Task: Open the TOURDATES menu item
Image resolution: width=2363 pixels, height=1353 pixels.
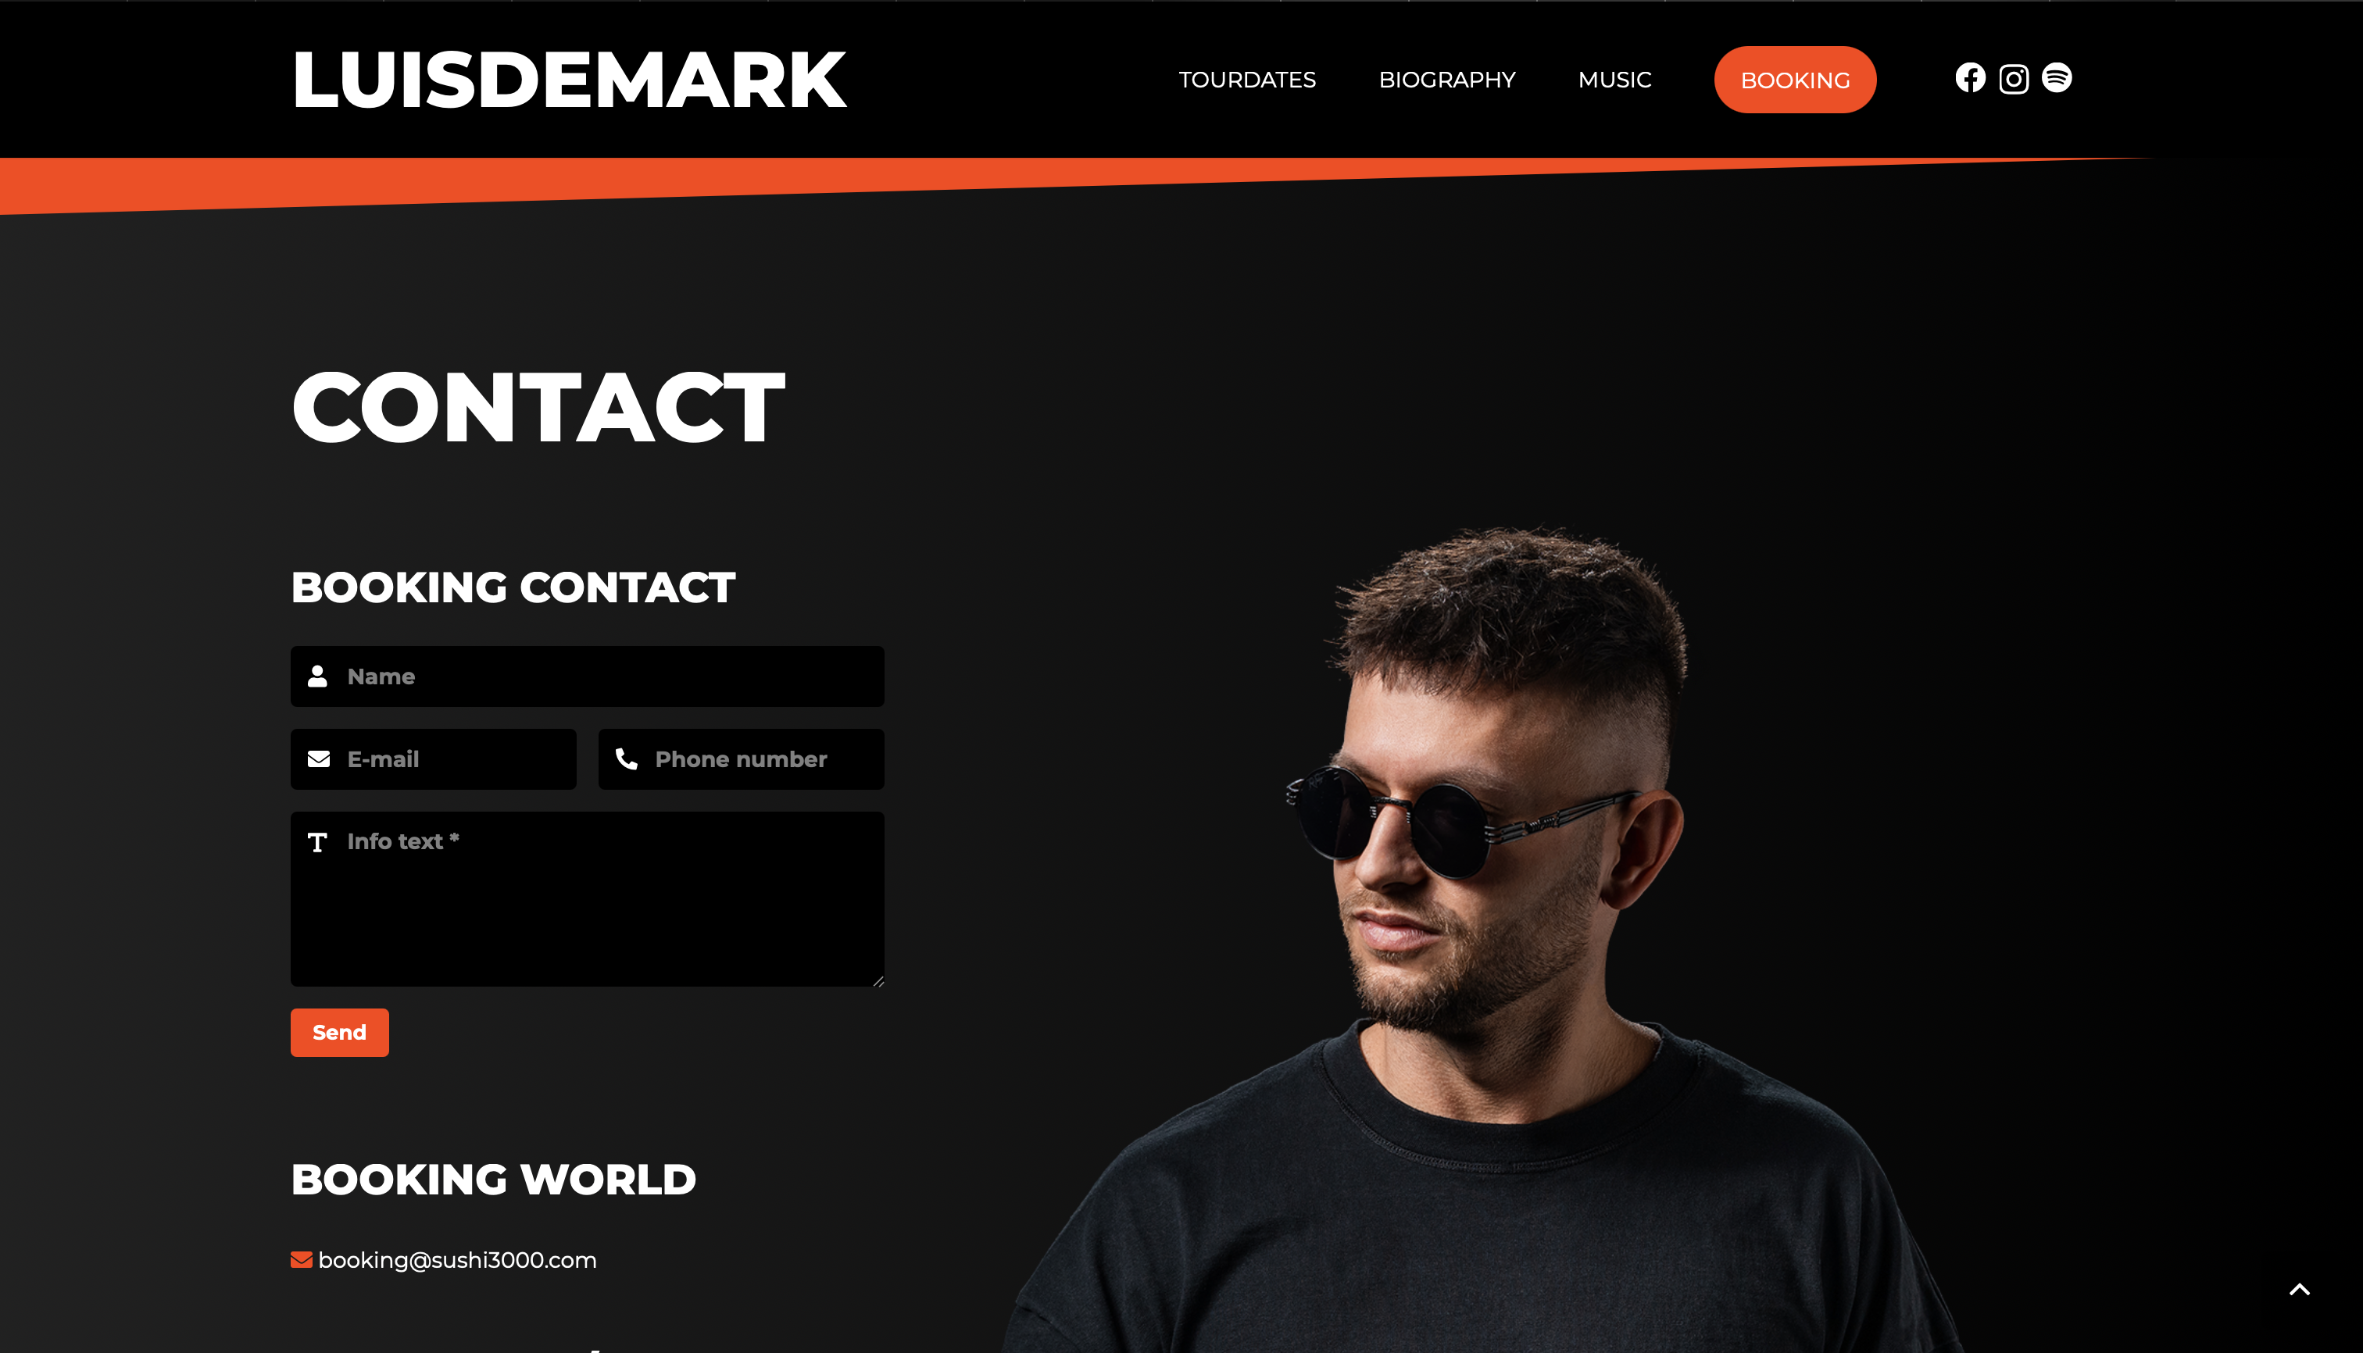Action: [x=1247, y=80]
